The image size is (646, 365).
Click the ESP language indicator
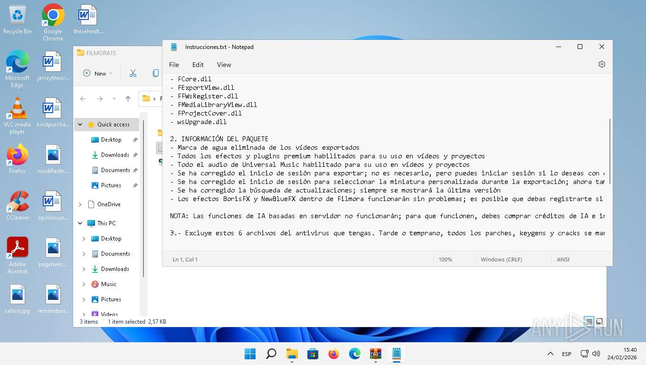coord(567,354)
